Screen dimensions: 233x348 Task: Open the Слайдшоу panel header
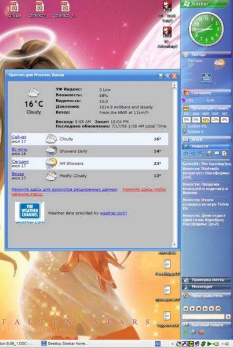coord(206,92)
